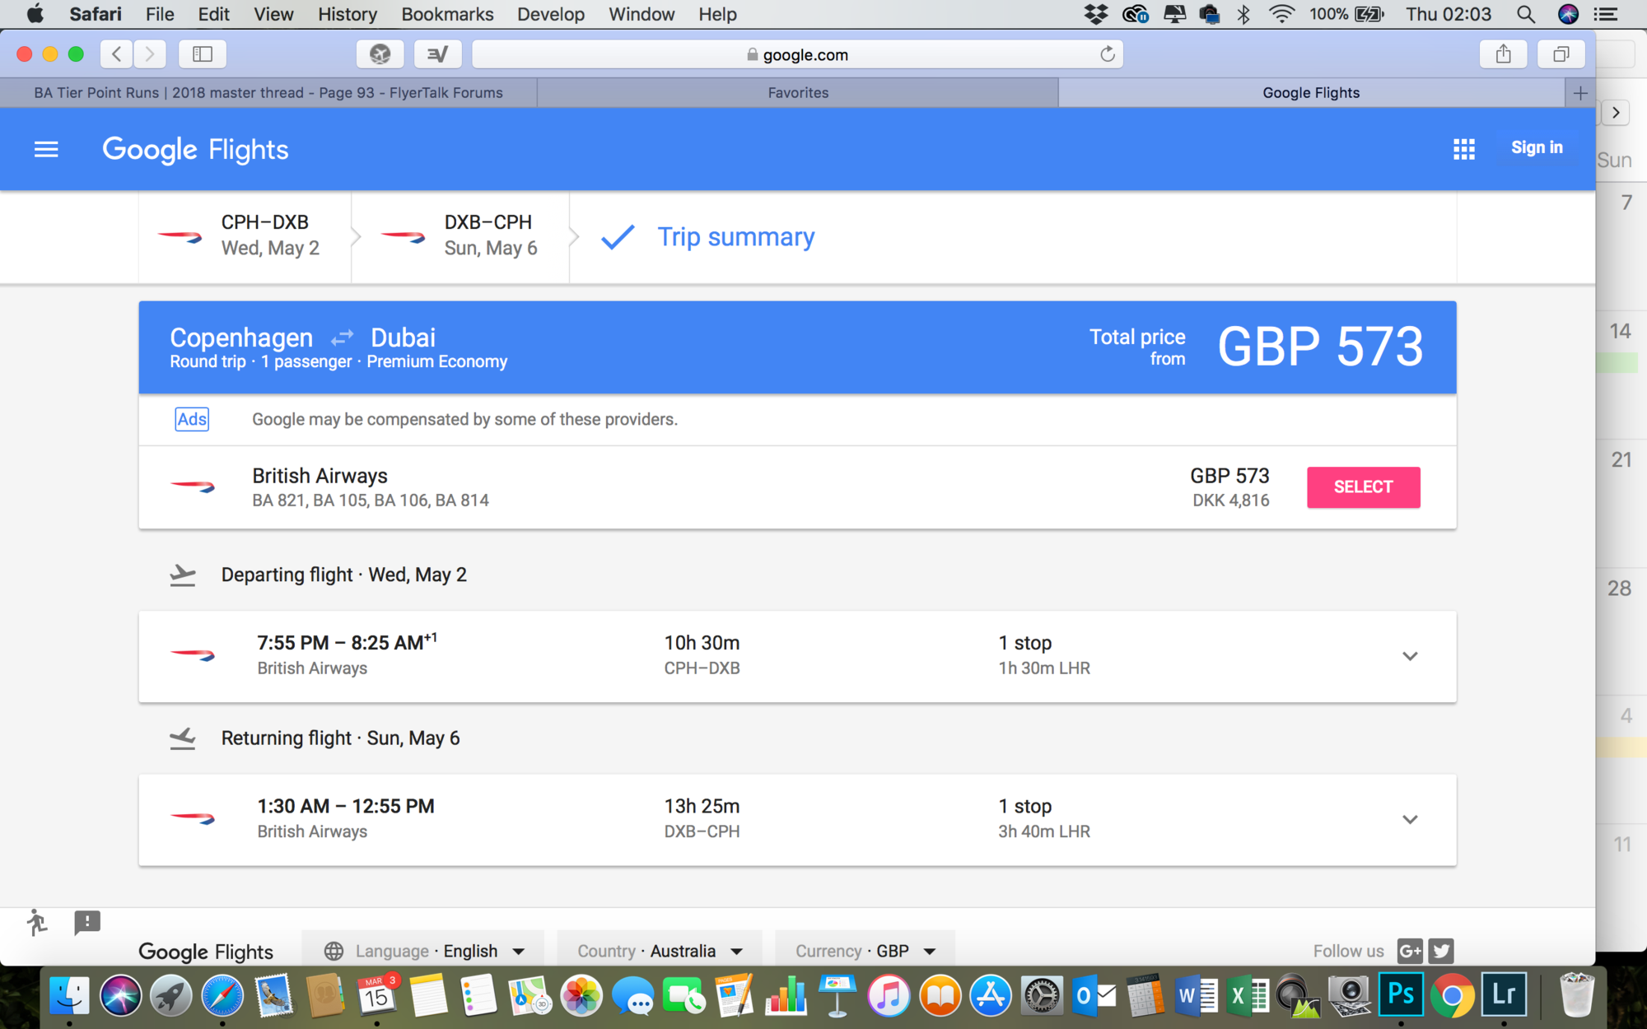Click 'BA 821, BA 105, BA 106, BA 814' text
Screen dimensions: 1647x1029
[371, 501]
